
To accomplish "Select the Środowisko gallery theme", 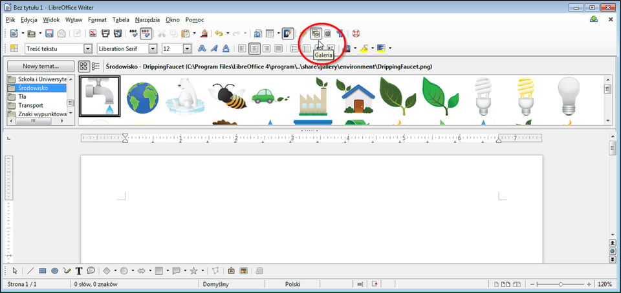I will [36, 88].
